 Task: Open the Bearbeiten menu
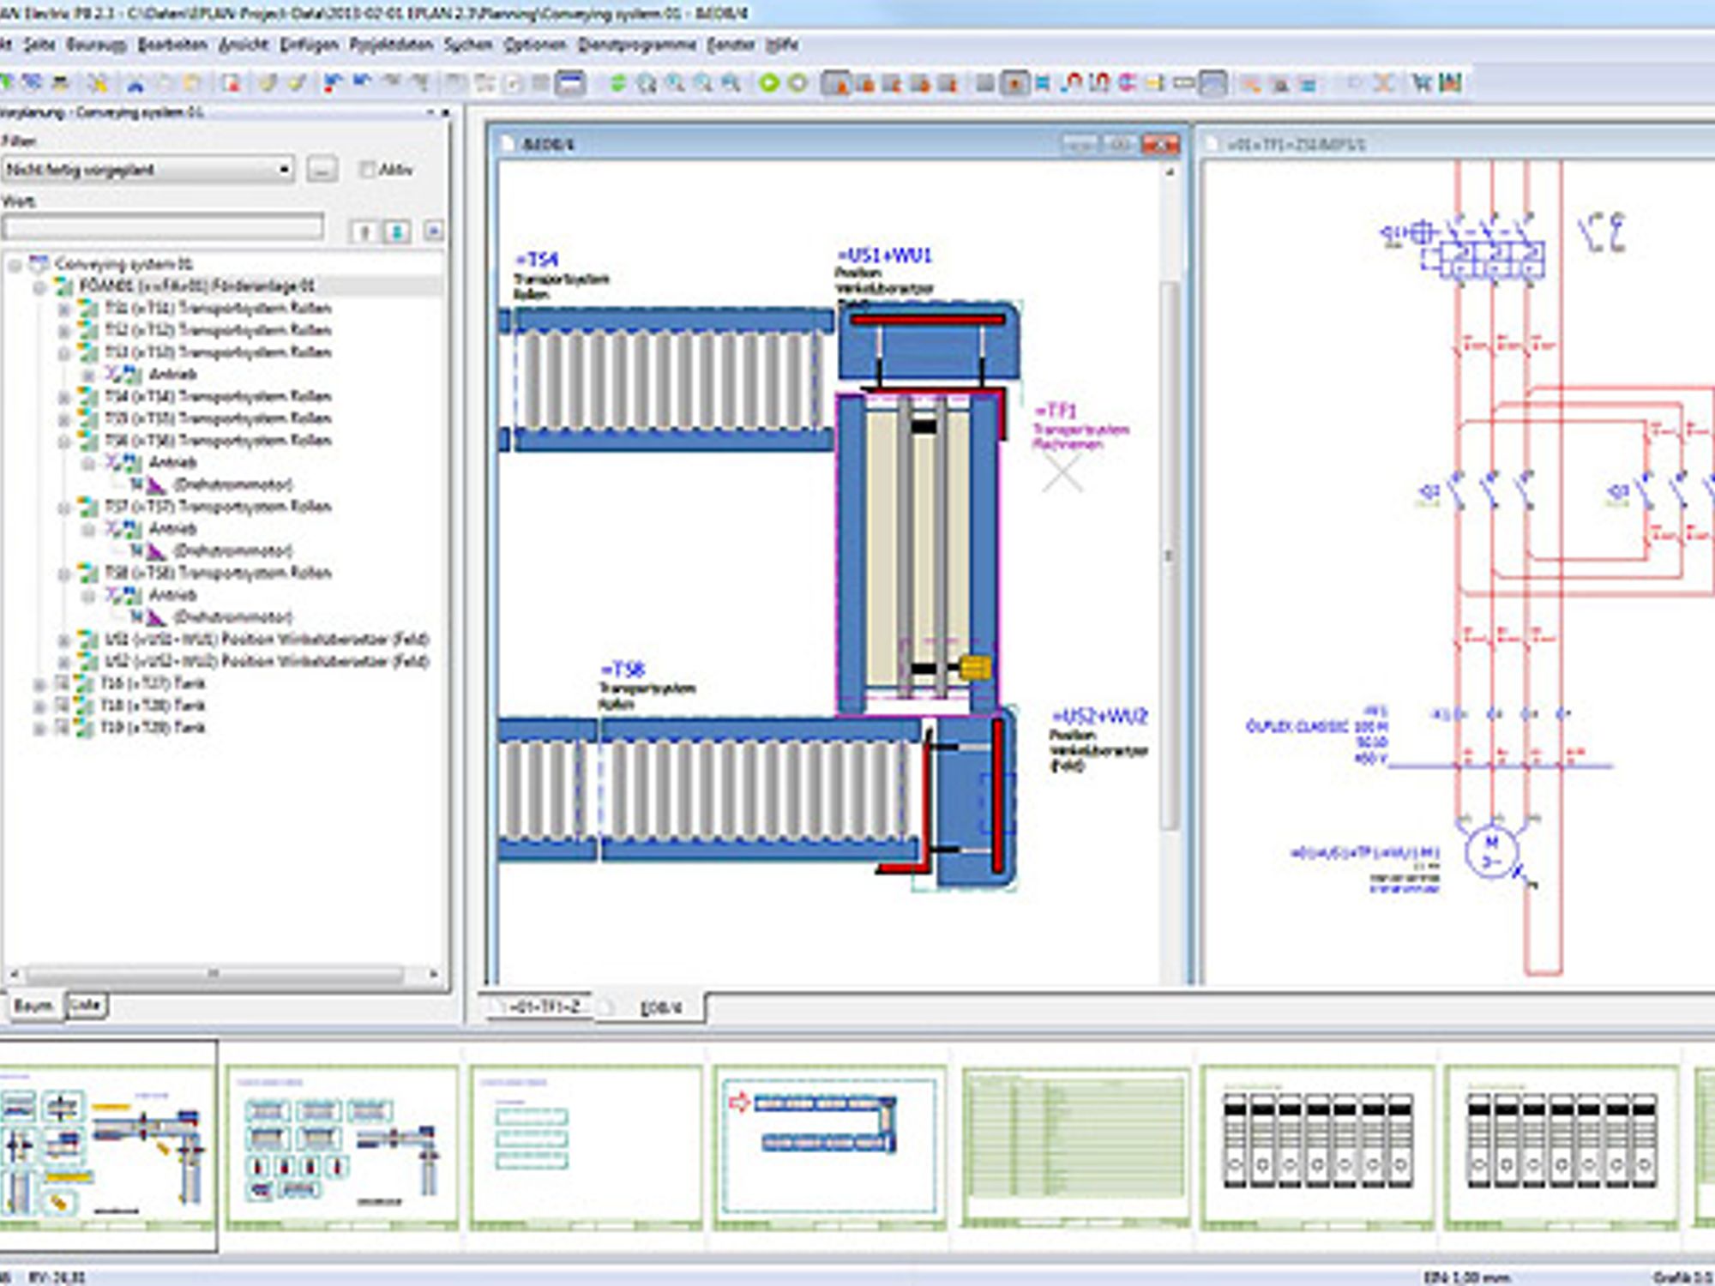pos(172,44)
